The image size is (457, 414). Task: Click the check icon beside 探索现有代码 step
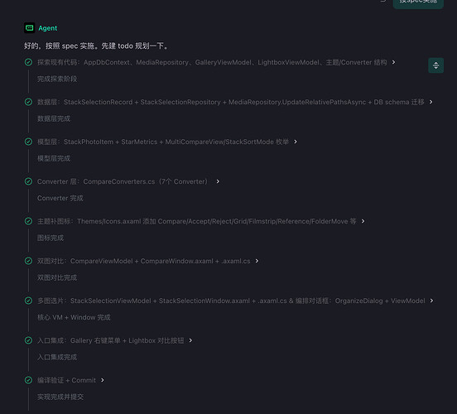28,62
